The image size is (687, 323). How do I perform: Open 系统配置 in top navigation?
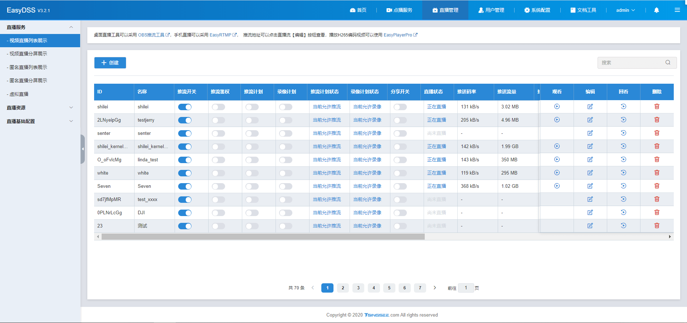pos(537,10)
